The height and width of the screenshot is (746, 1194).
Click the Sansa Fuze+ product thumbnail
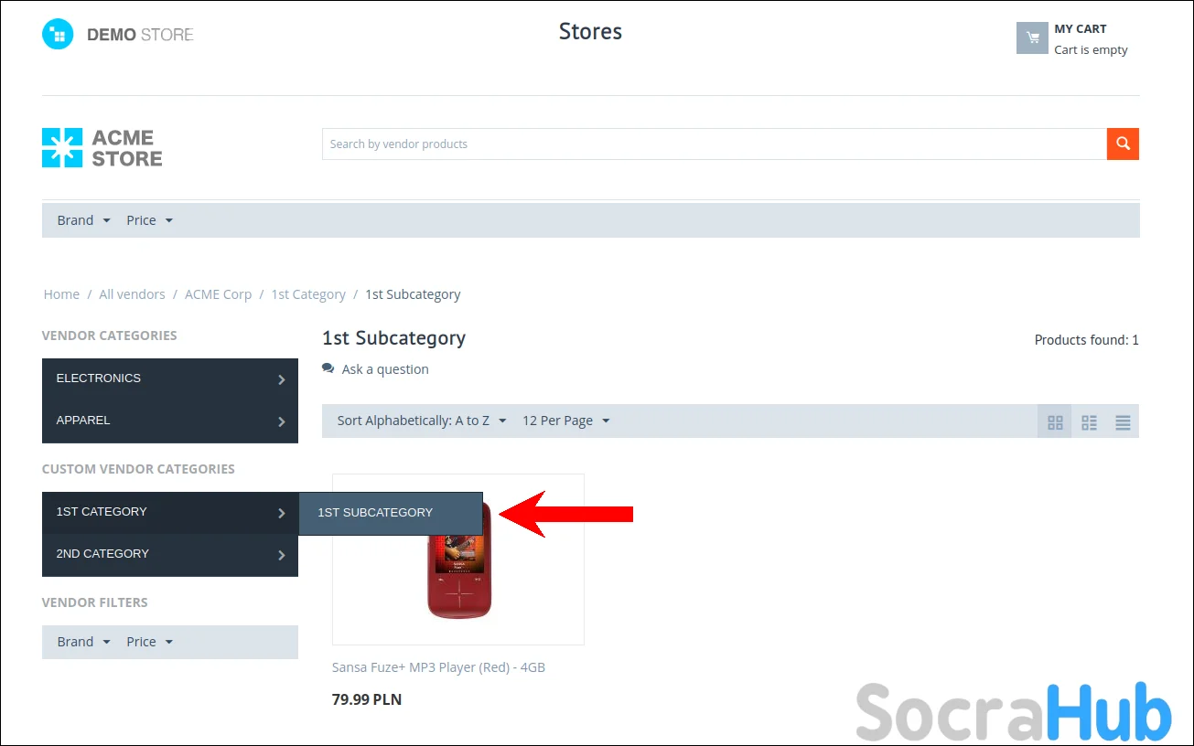click(458, 559)
